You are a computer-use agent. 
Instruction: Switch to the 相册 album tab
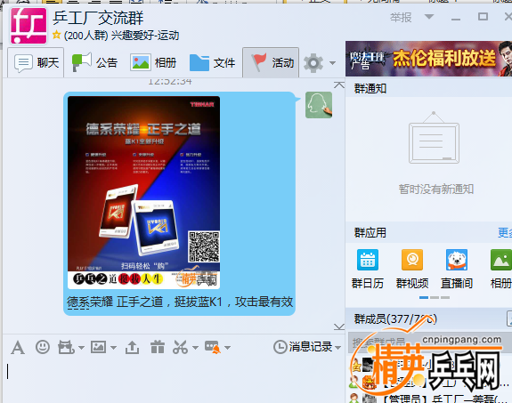click(153, 62)
